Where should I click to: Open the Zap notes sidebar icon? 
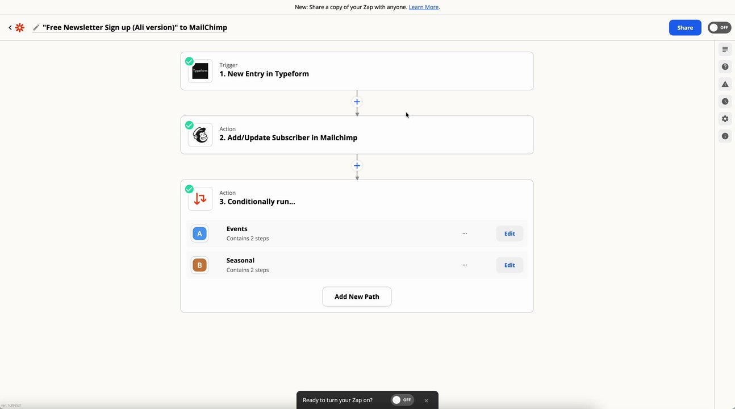[x=725, y=49]
